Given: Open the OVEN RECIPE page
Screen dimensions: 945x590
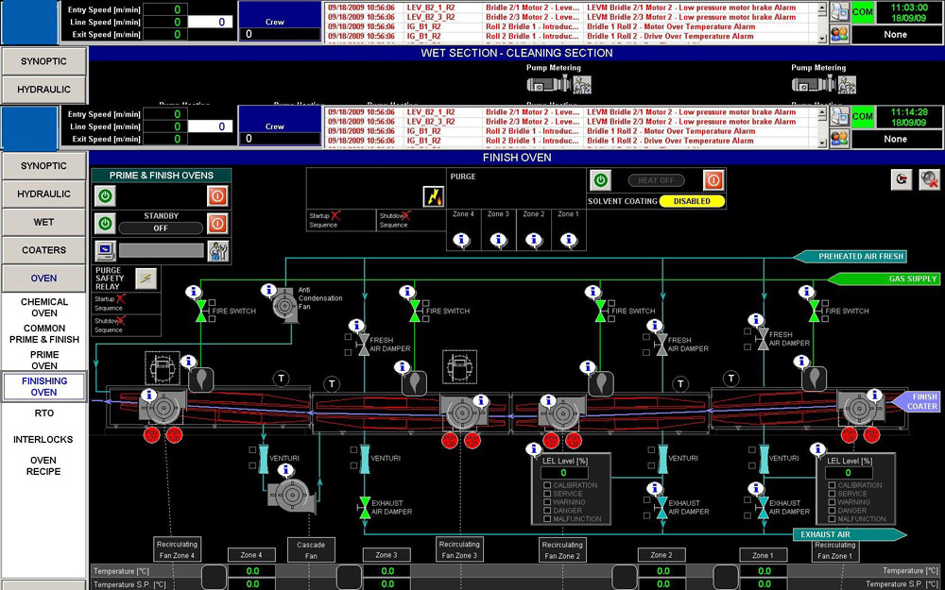Looking at the screenshot, I should coord(44,466).
